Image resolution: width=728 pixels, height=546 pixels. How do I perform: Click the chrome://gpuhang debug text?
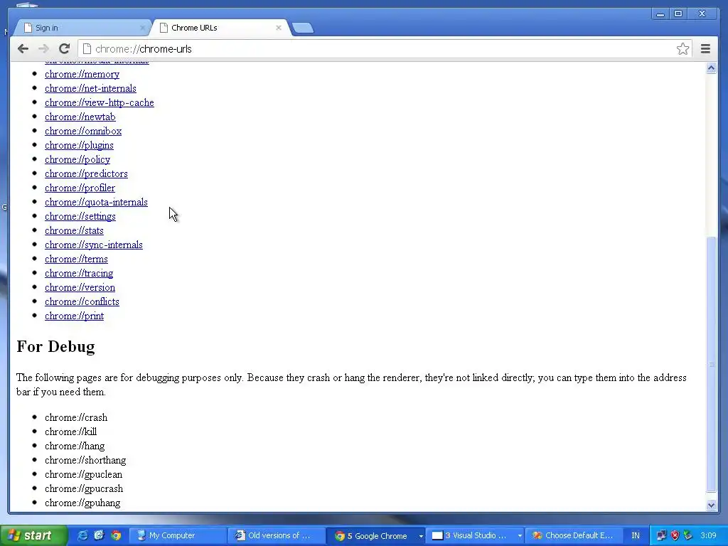tap(82, 503)
